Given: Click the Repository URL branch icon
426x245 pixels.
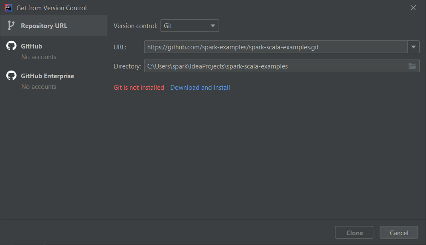Looking at the screenshot, I should [x=11, y=26].
